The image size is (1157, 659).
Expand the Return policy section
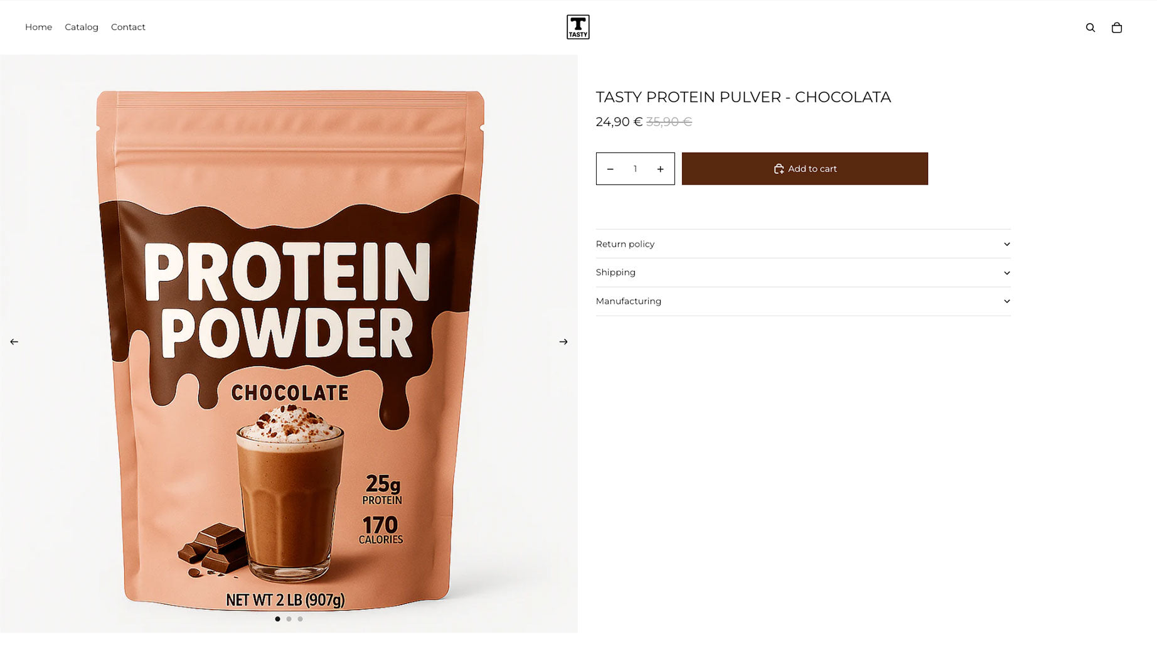803,244
